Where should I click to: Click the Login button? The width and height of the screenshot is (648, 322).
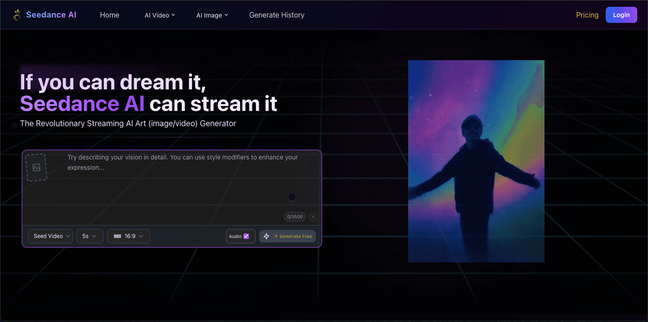pos(621,15)
